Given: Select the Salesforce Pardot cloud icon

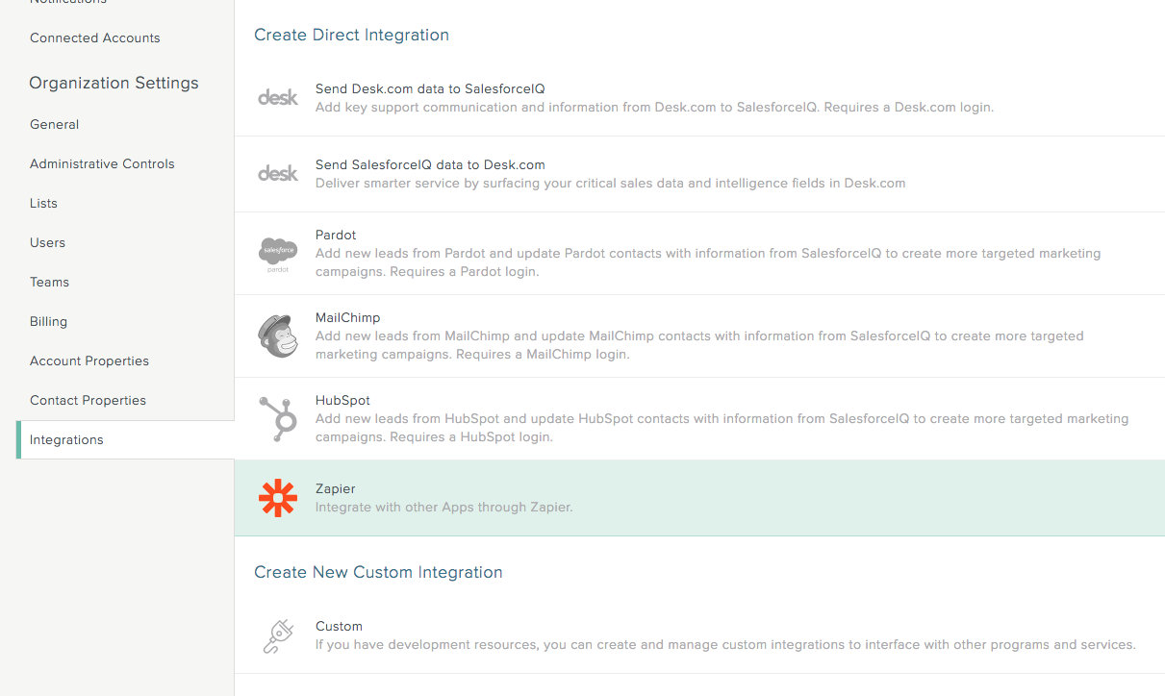Looking at the screenshot, I should [x=278, y=255].
